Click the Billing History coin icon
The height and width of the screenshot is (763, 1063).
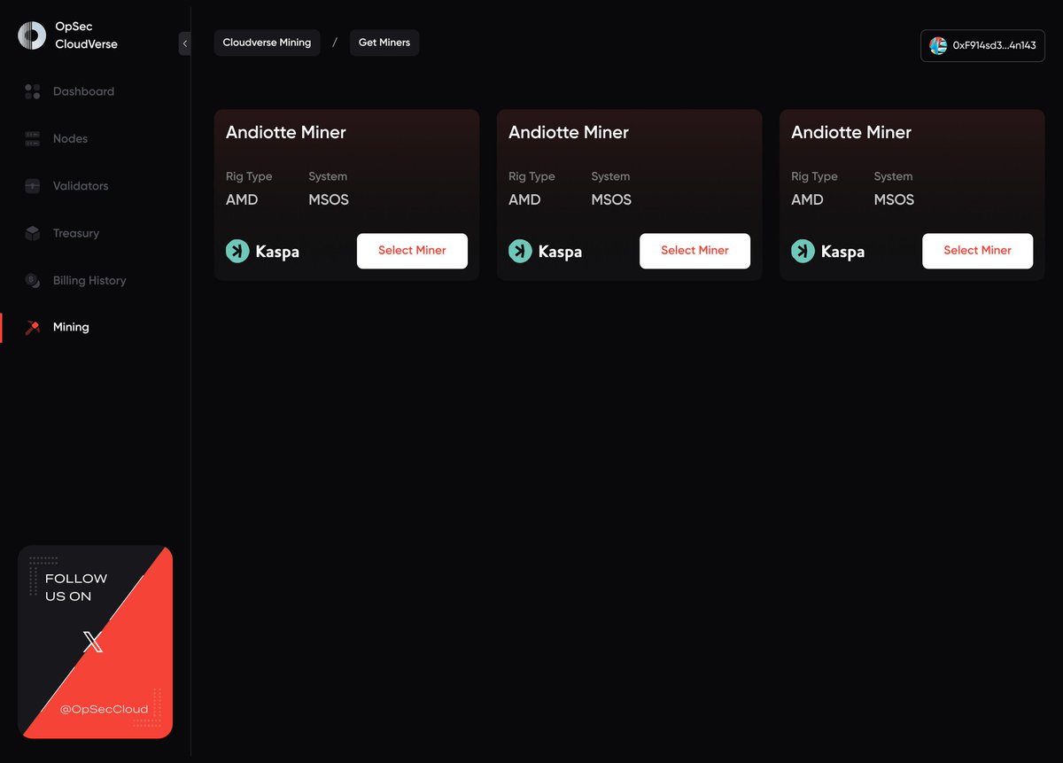tap(33, 280)
